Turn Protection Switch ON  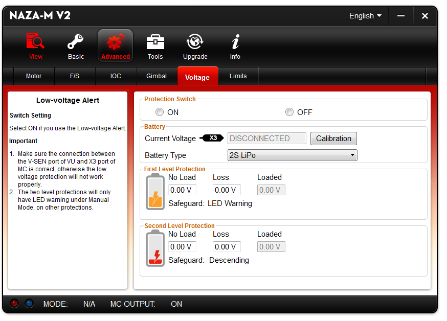tap(160, 112)
